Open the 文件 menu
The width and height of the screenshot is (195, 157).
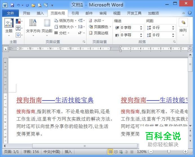(10, 13)
